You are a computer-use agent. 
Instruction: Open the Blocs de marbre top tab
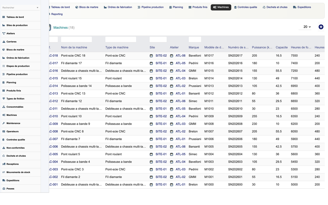coord(87,7)
